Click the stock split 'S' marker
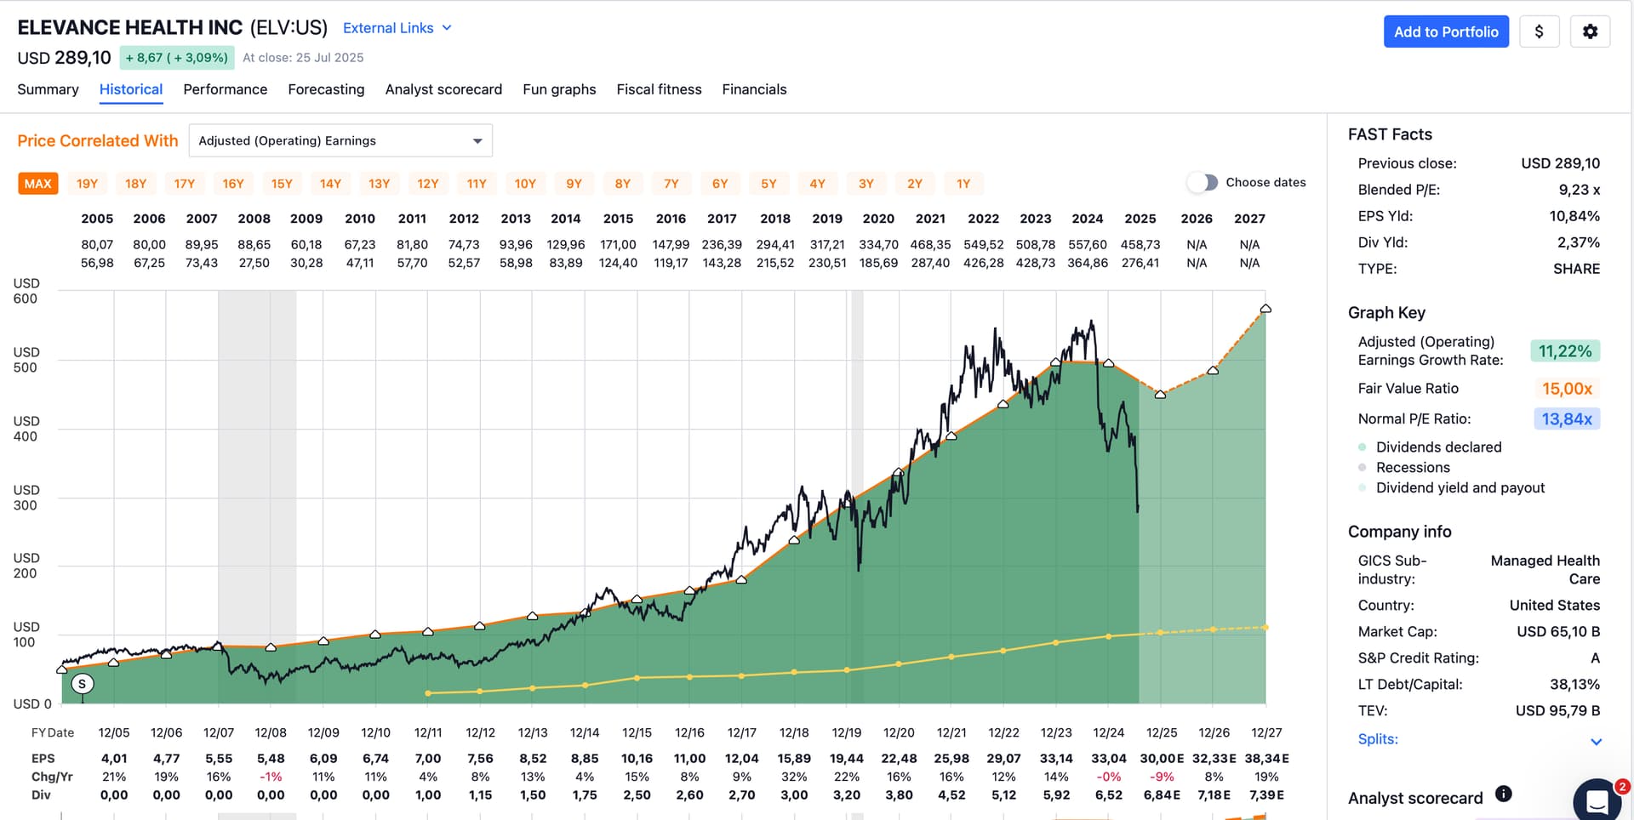 [82, 683]
